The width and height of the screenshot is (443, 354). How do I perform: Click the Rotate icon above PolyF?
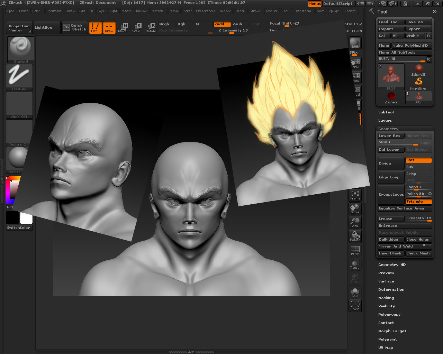point(355,236)
